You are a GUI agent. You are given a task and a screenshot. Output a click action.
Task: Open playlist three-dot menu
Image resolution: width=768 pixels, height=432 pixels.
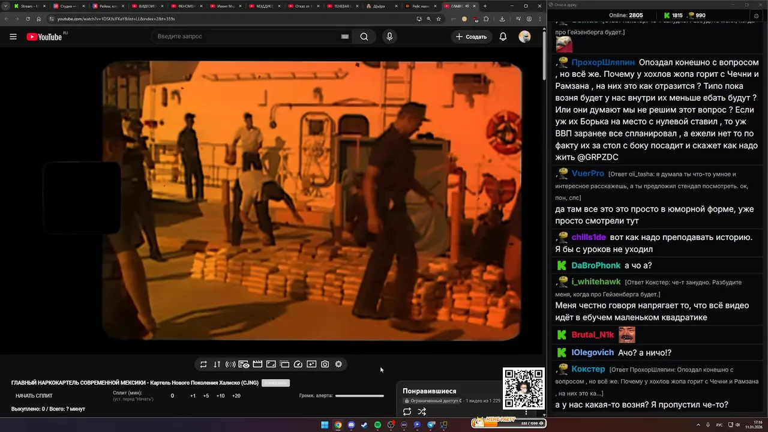pos(526,412)
